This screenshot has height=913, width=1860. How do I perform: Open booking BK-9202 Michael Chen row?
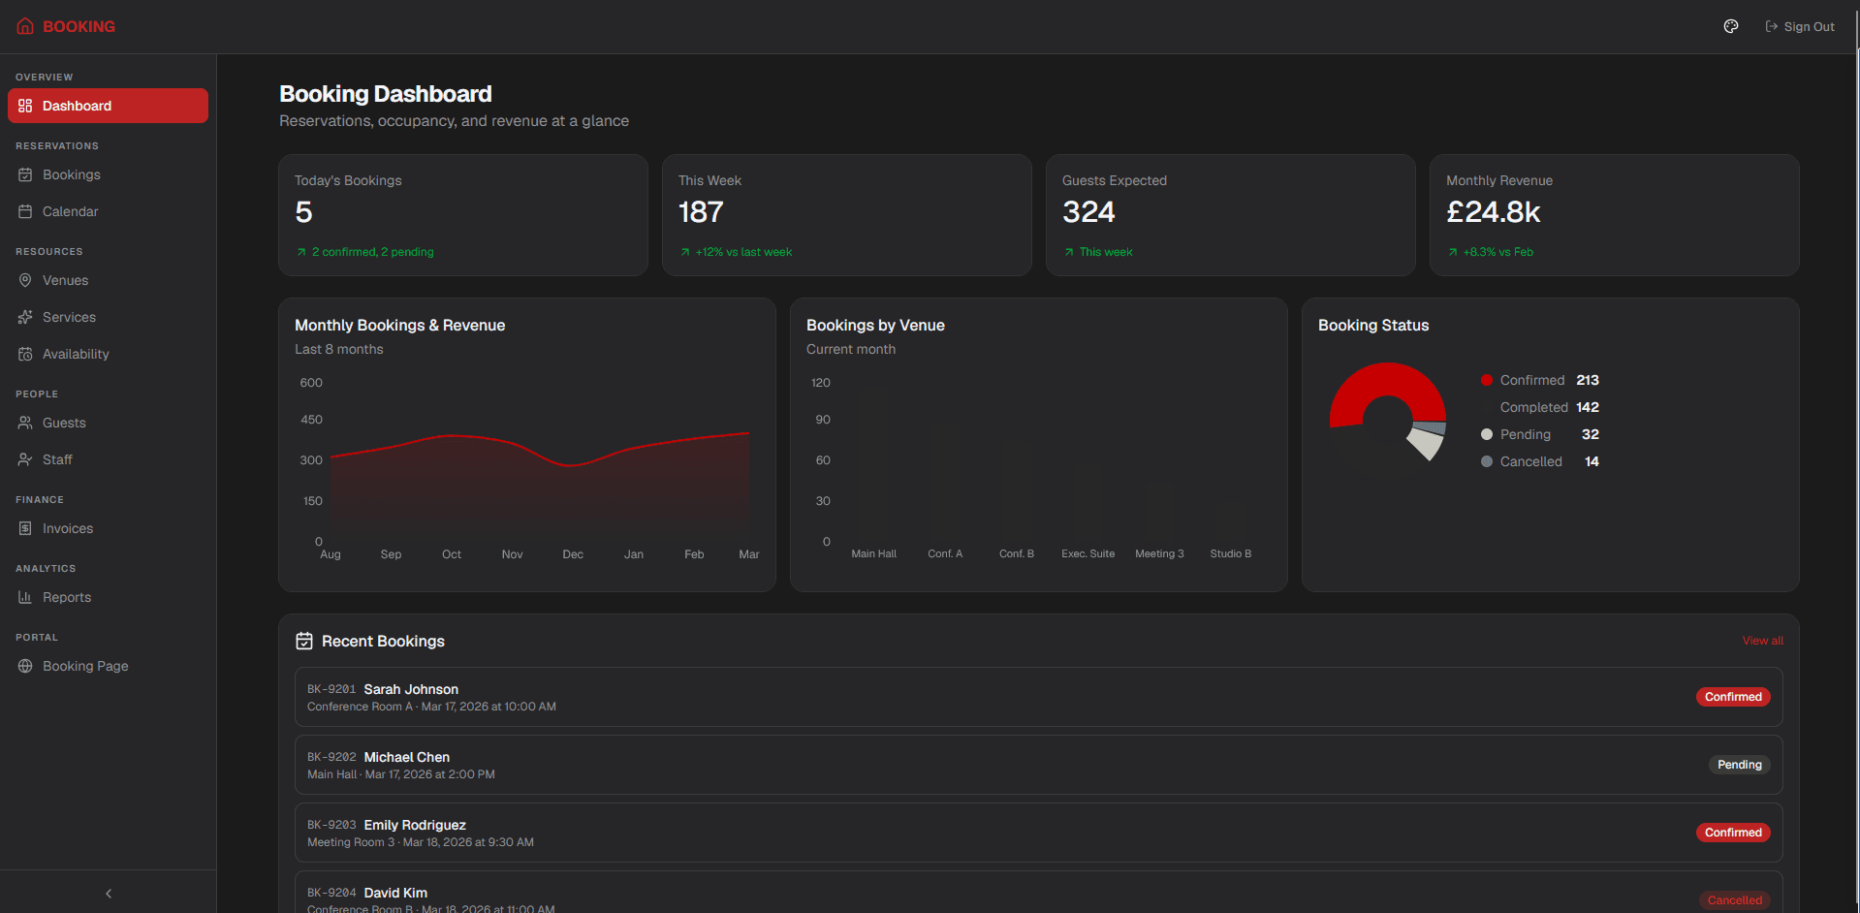coord(1039,765)
